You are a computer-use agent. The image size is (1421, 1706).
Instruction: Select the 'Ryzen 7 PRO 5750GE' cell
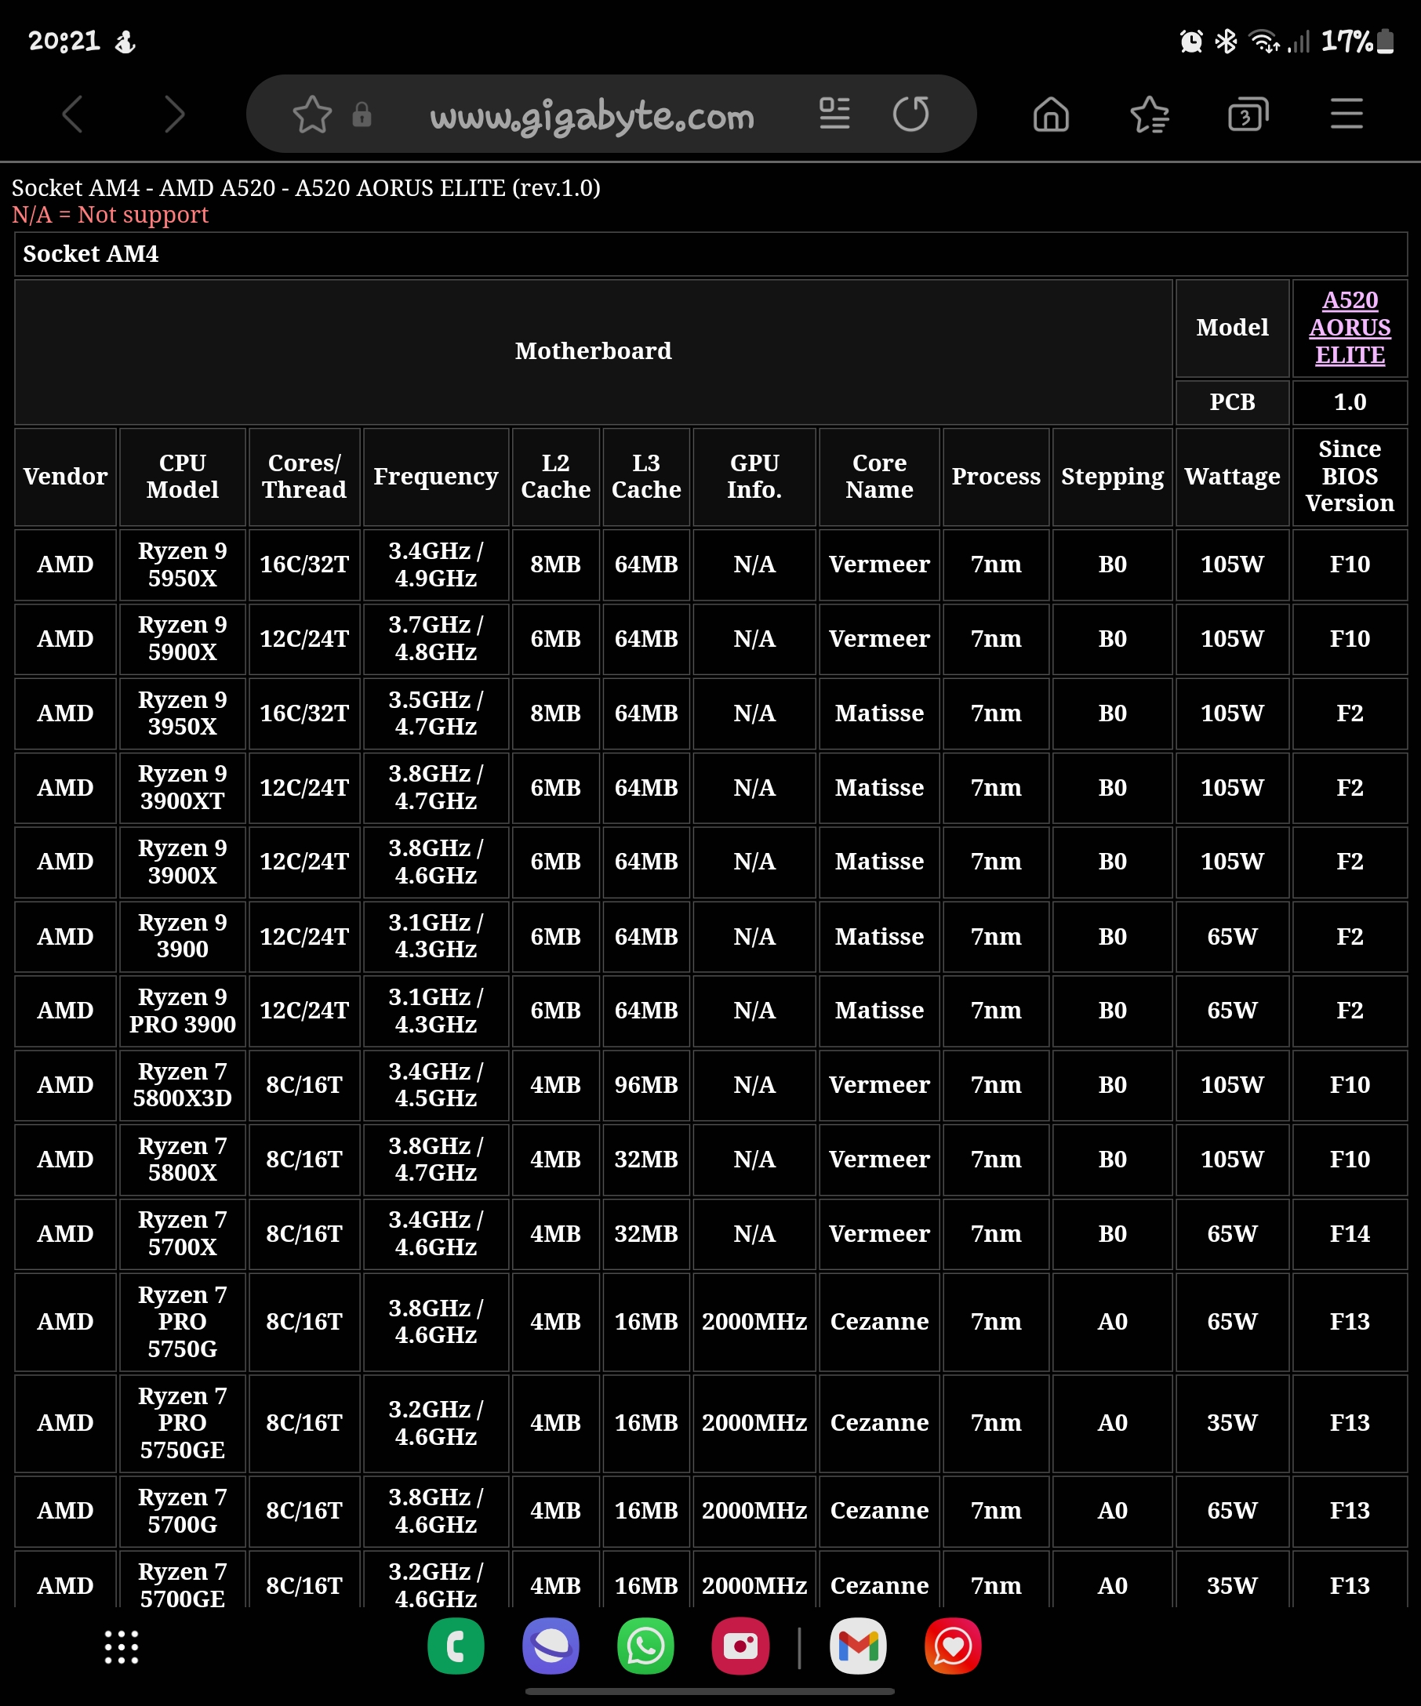pos(183,1423)
